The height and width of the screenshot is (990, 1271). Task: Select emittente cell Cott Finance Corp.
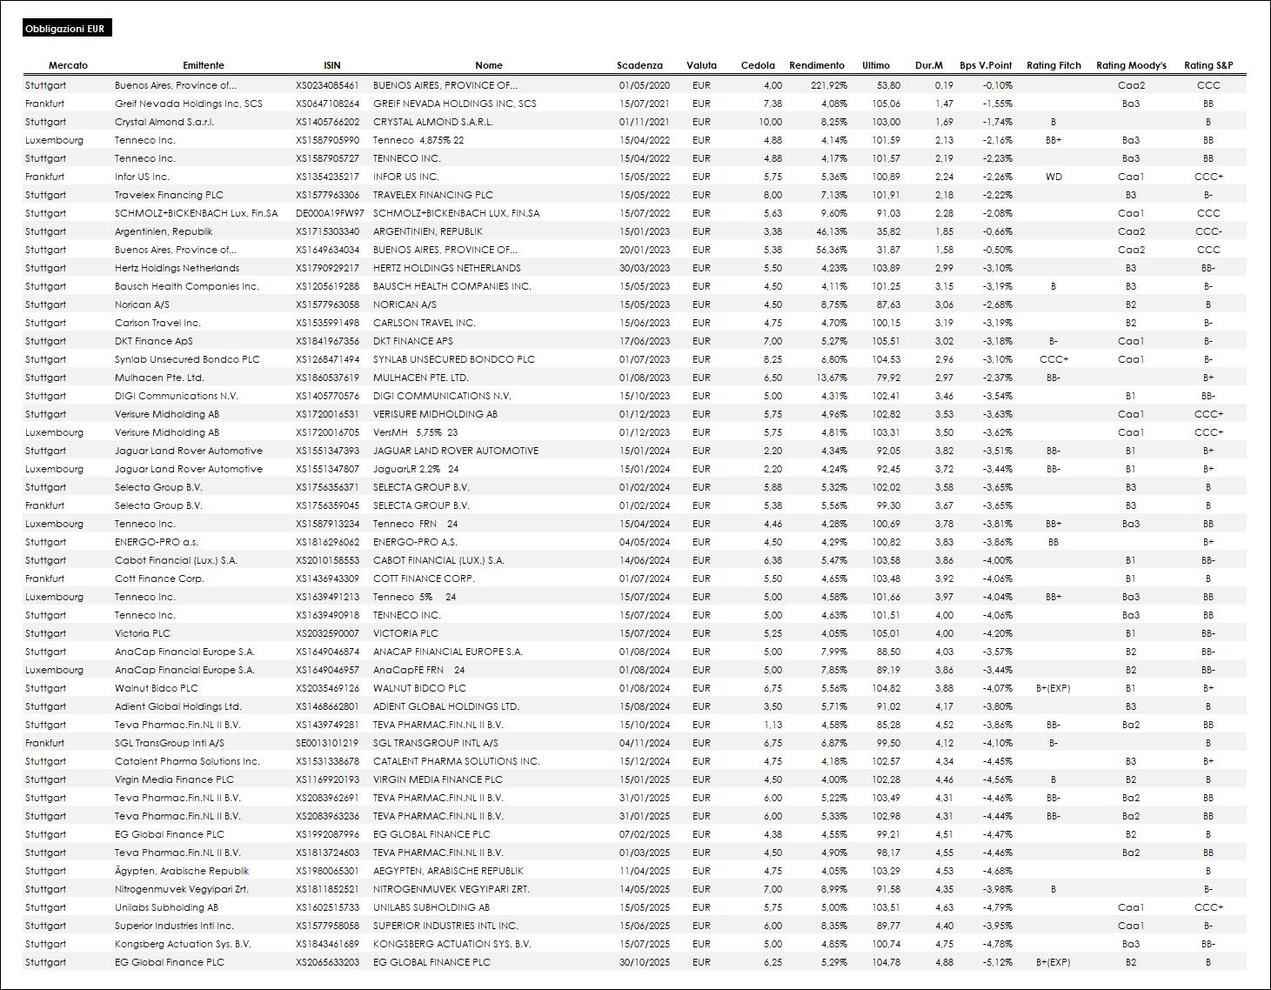(x=159, y=579)
